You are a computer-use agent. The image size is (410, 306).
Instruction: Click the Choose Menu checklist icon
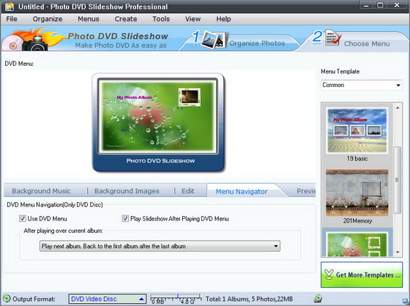(x=333, y=38)
